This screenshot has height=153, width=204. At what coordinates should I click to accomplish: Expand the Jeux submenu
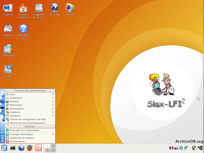(x=30, y=94)
